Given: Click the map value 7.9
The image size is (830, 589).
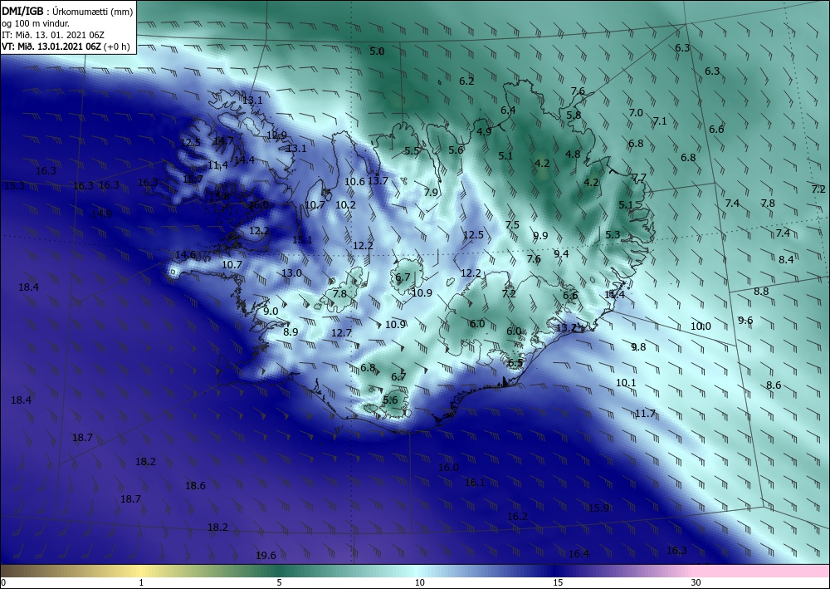Looking at the screenshot, I should tap(431, 192).
